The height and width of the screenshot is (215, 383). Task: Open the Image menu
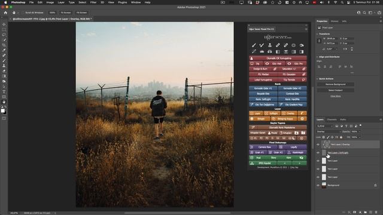[x=50, y=2]
